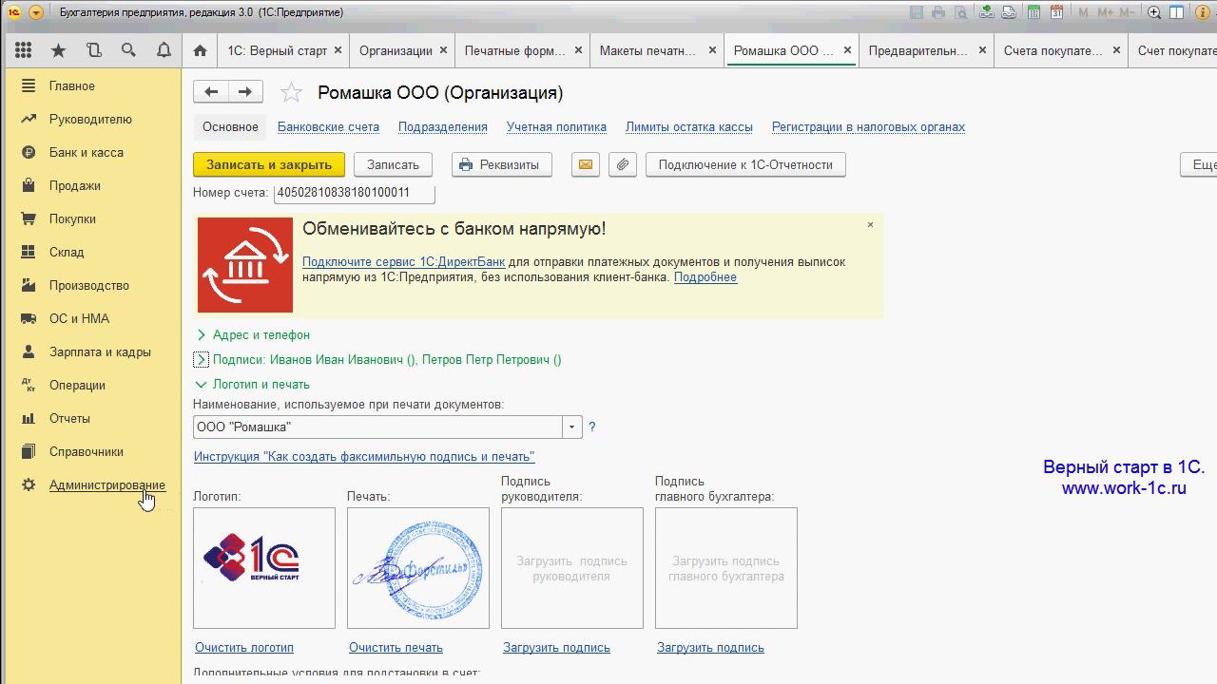Click the print preview icon

coord(960,12)
